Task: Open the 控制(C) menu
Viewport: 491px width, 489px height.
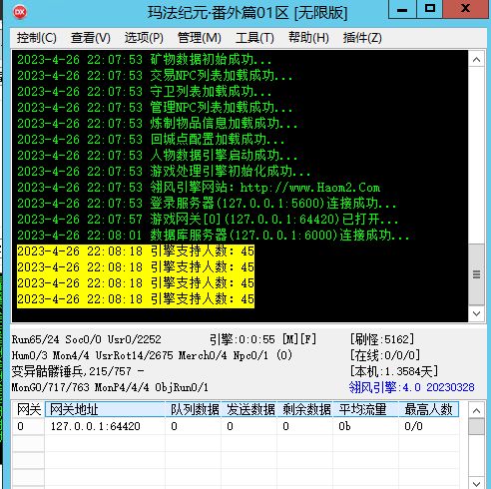Action: 37,38
